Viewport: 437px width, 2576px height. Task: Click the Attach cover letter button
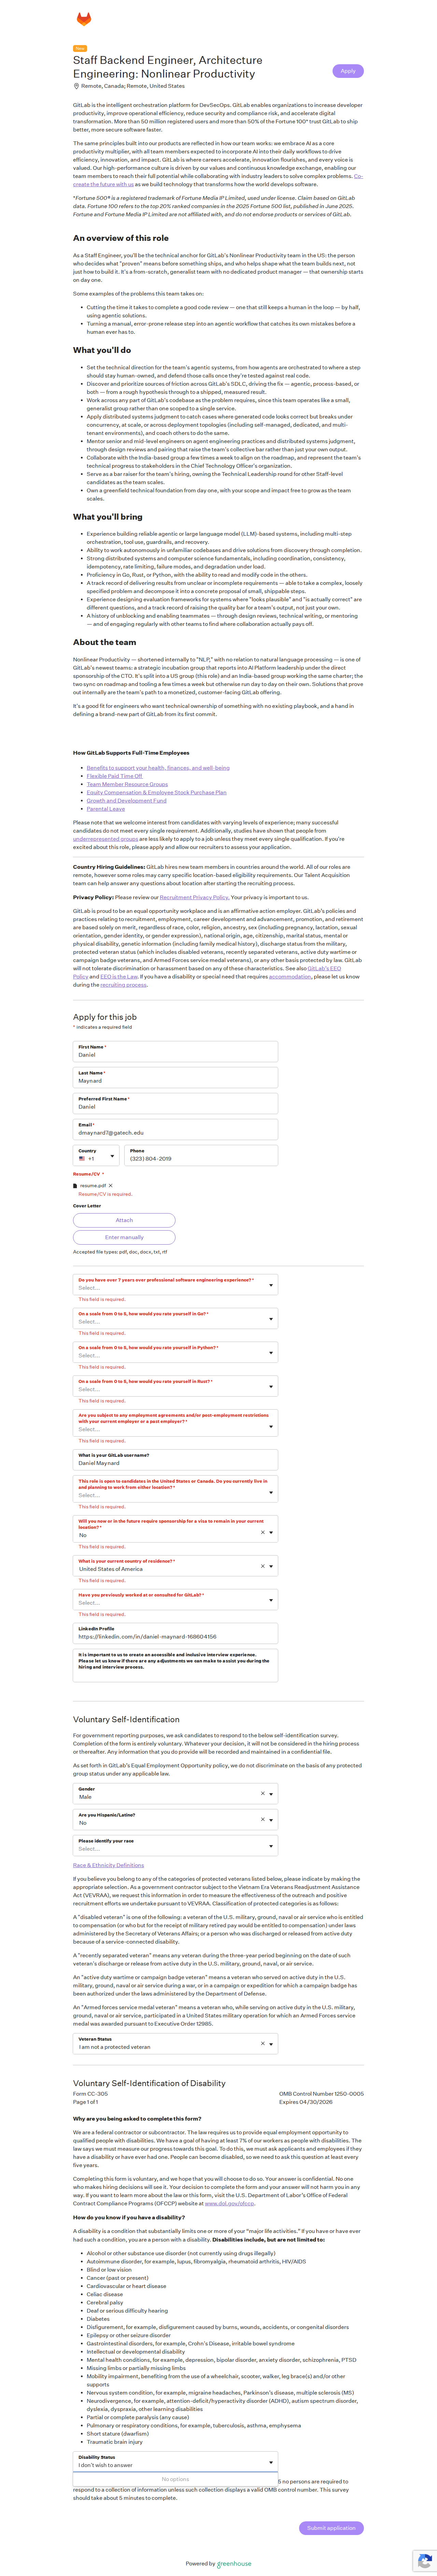[x=124, y=1220]
